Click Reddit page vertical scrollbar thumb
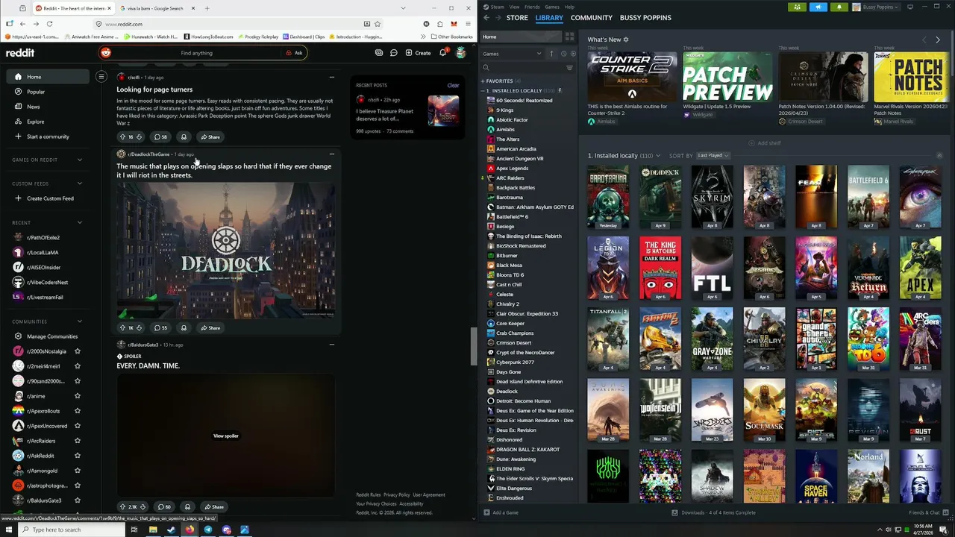This screenshot has width=955, height=537. [473, 346]
